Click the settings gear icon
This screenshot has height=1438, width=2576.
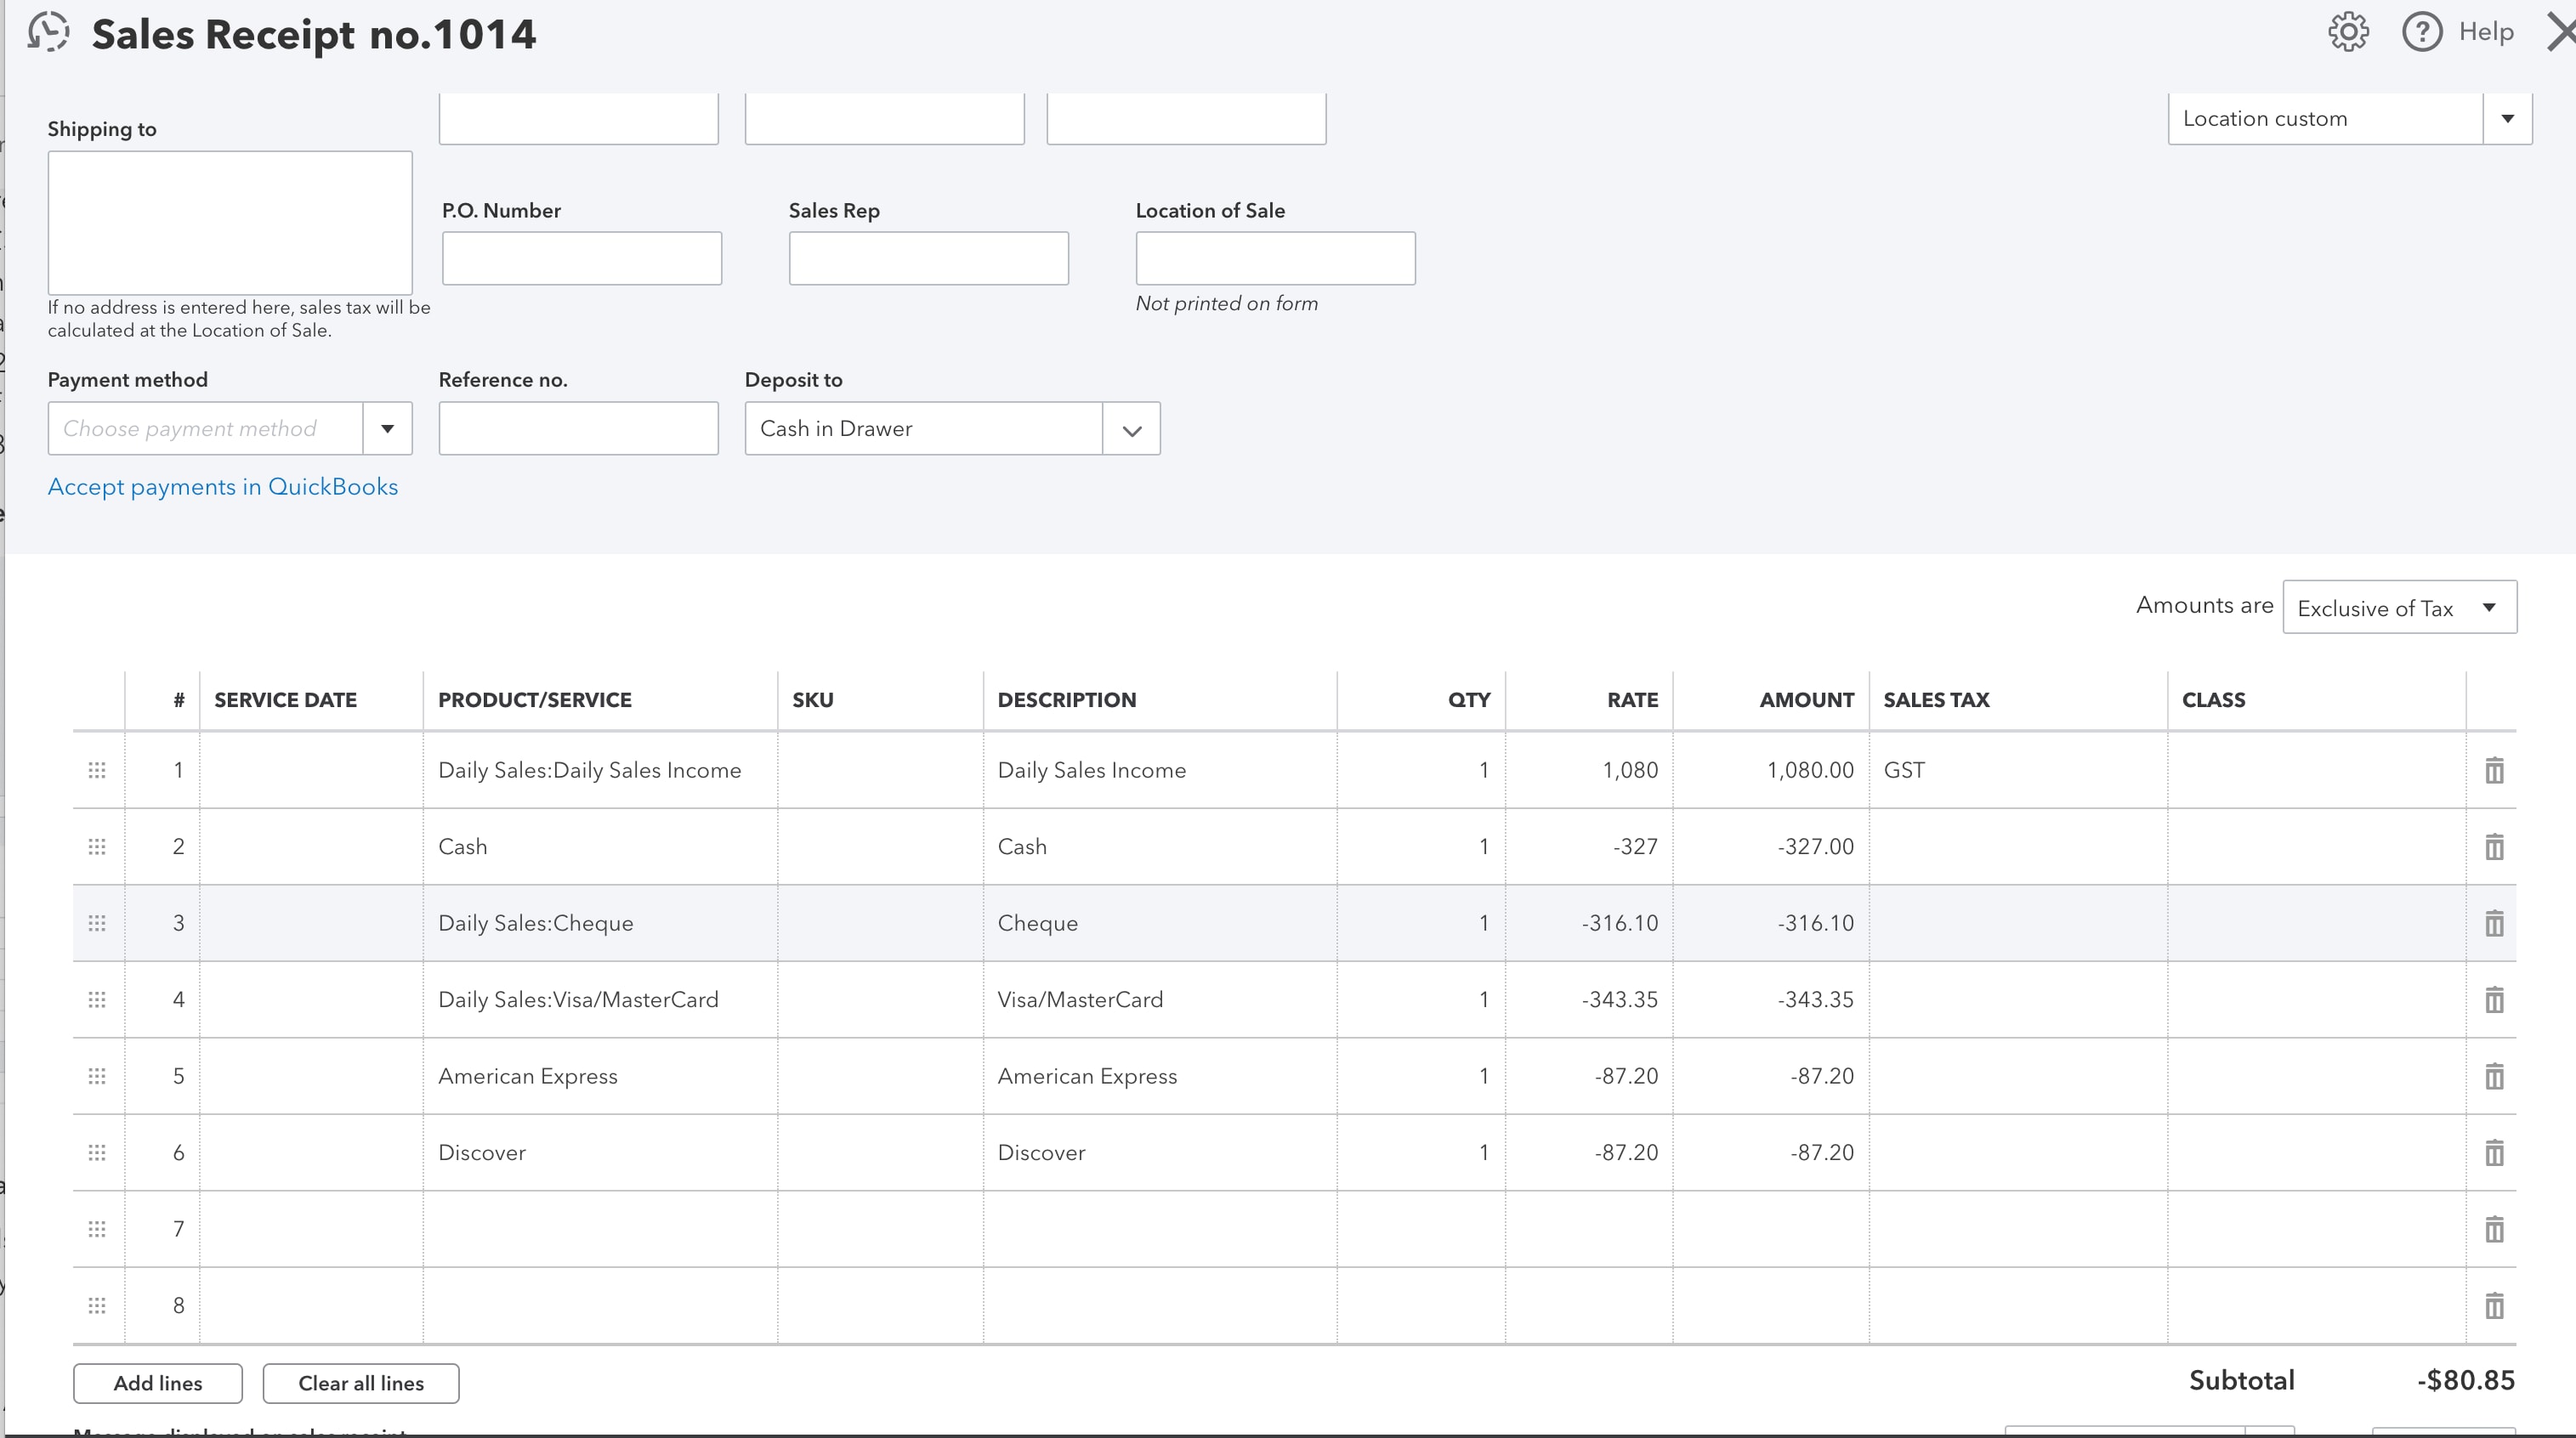[2350, 31]
